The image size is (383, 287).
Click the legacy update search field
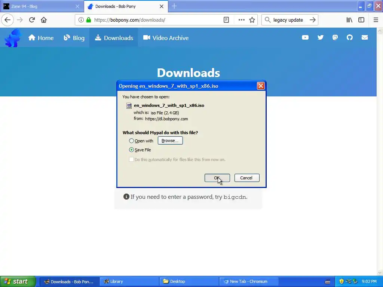tap(288, 20)
